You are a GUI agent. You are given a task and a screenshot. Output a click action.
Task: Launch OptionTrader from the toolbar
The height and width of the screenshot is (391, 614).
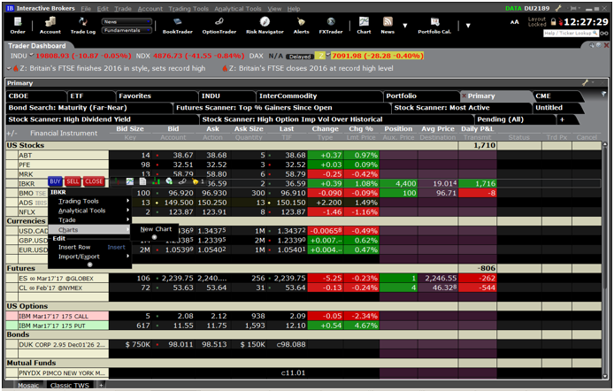[x=219, y=26]
